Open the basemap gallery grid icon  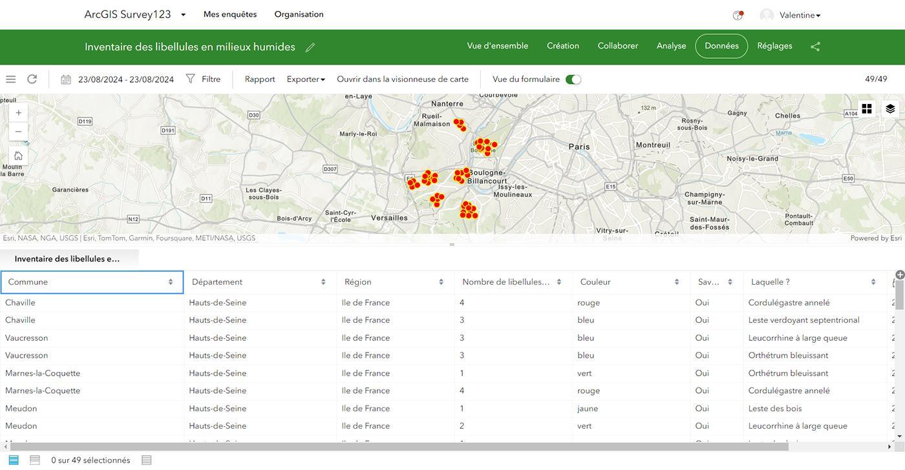(867, 108)
